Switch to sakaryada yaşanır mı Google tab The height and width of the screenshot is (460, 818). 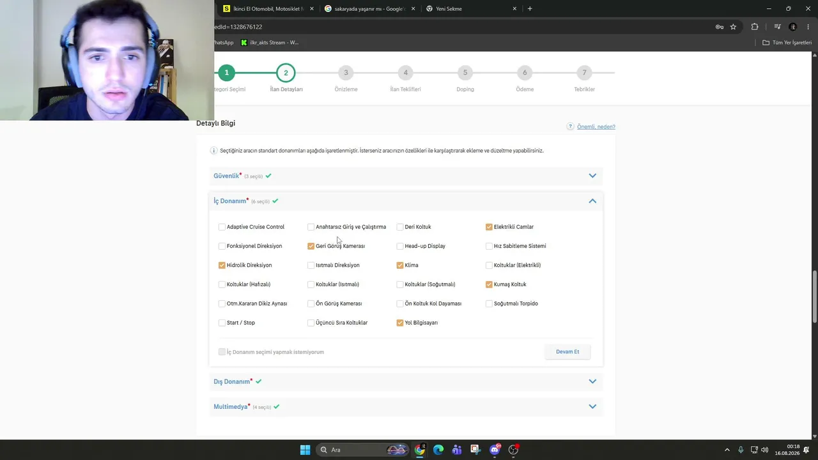(369, 9)
